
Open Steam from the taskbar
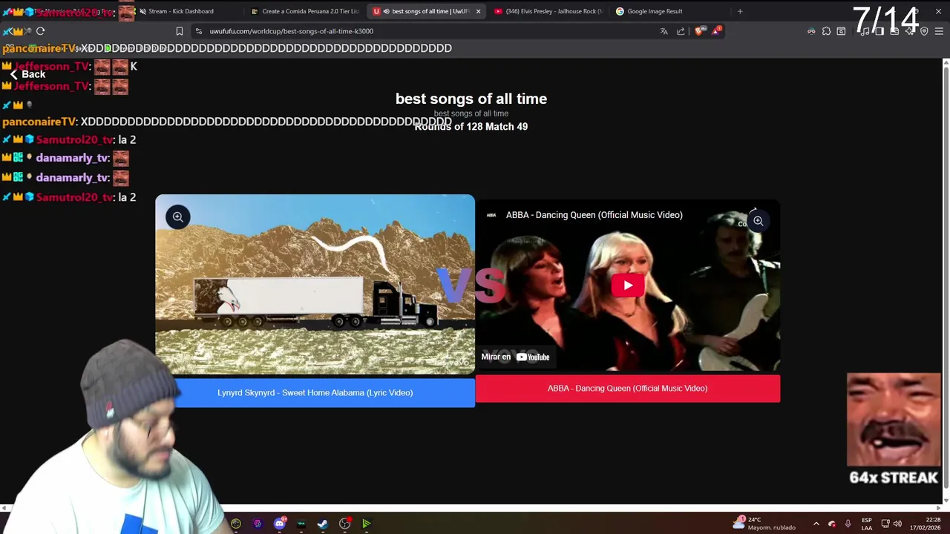323,524
